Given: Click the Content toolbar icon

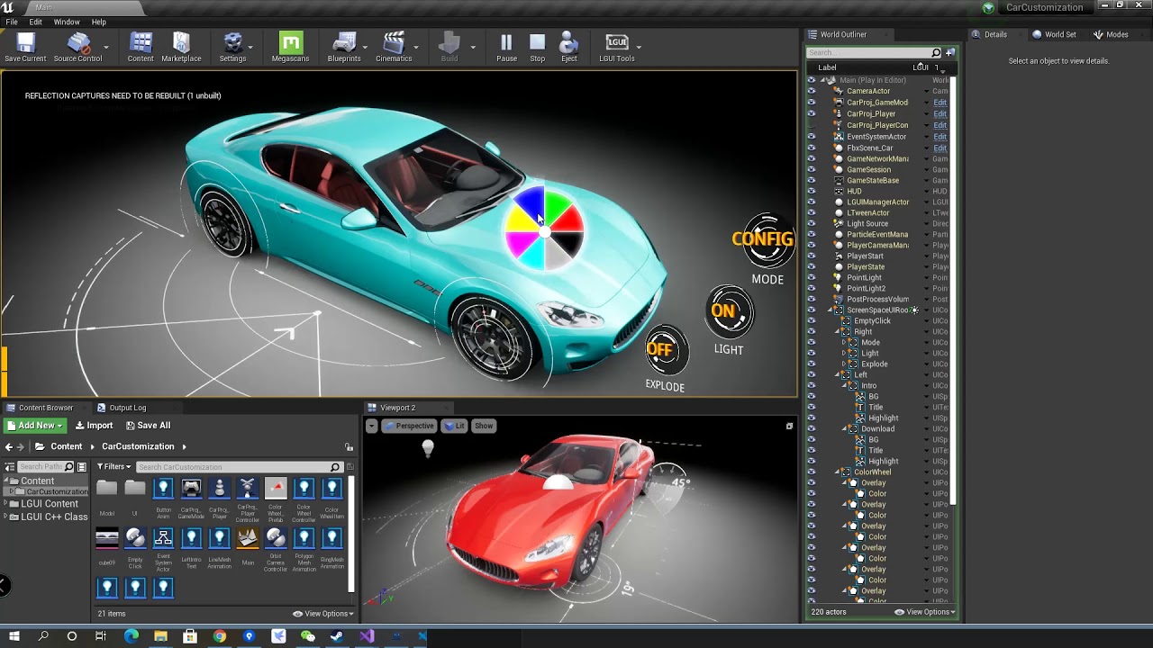Looking at the screenshot, I should pyautogui.click(x=141, y=48).
